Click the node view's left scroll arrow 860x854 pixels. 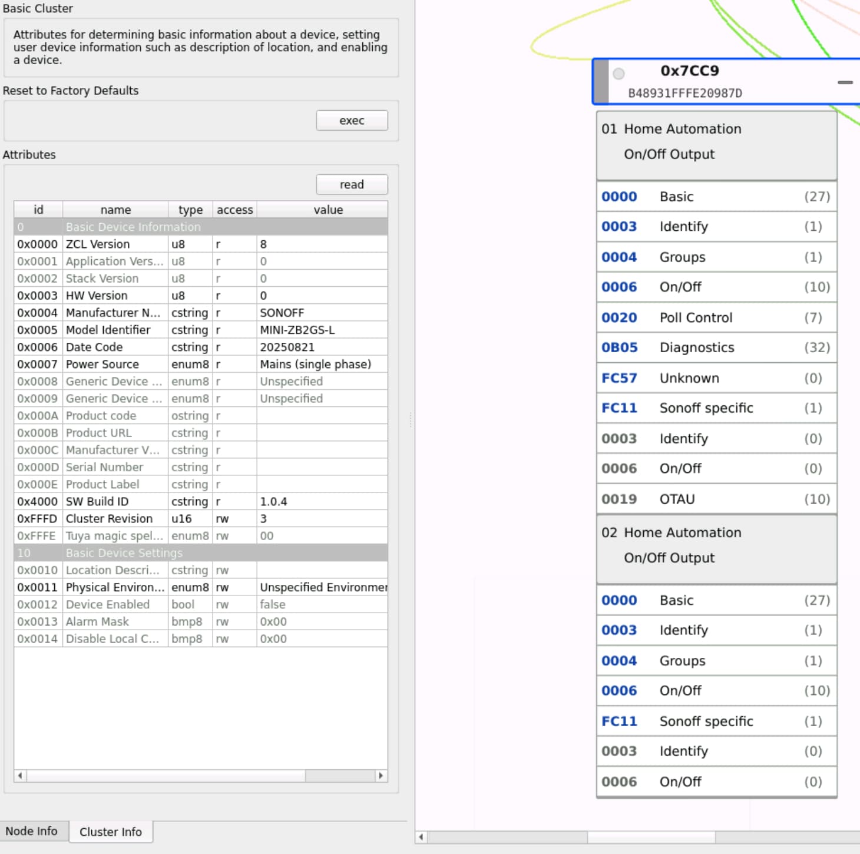click(x=421, y=837)
